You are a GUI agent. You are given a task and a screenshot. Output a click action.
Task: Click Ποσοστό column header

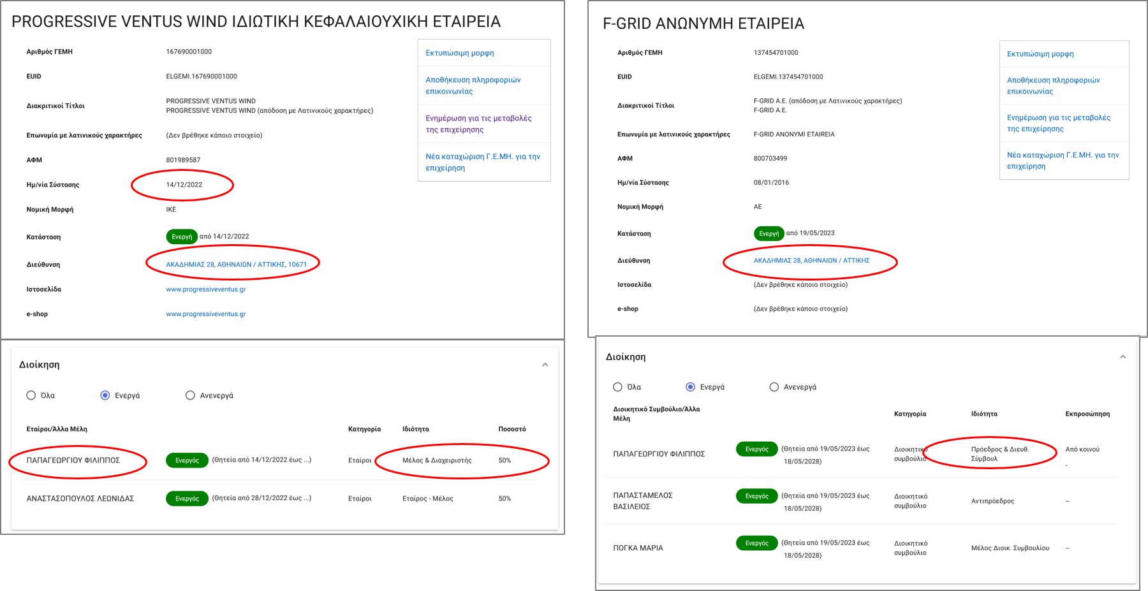tap(512, 429)
